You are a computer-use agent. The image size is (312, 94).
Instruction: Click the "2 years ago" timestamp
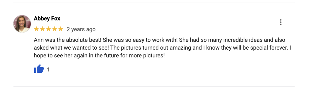(x=81, y=29)
